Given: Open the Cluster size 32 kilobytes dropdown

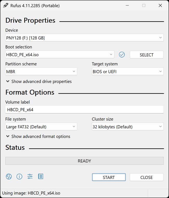Looking at the screenshot, I should pyautogui.click(x=128, y=126).
